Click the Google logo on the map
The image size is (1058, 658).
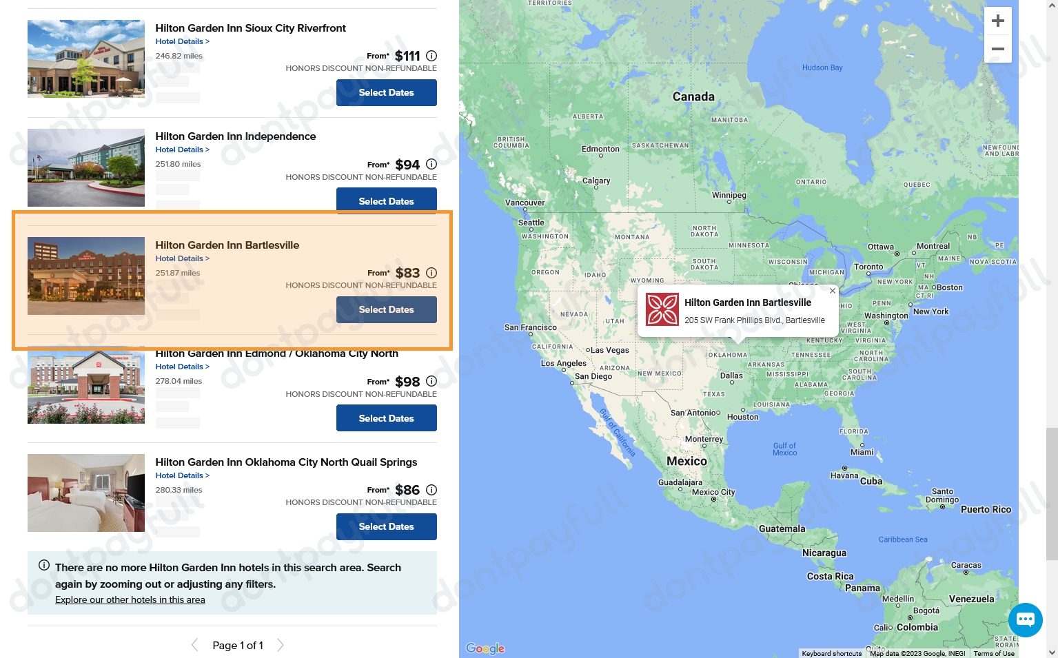[x=485, y=648]
